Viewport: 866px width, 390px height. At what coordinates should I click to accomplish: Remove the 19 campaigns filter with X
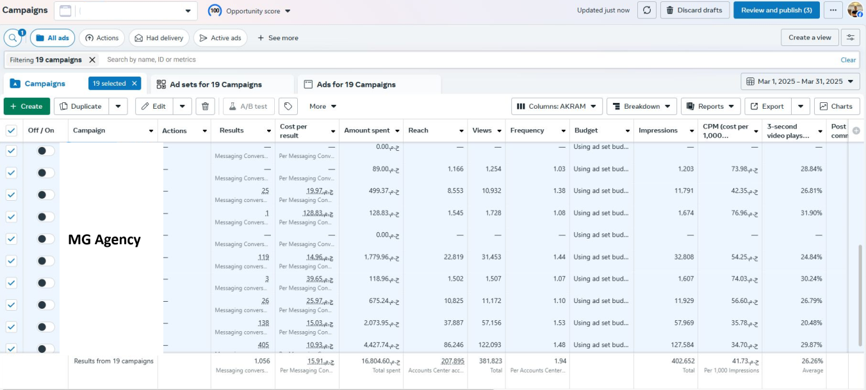[x=92, y=59]
